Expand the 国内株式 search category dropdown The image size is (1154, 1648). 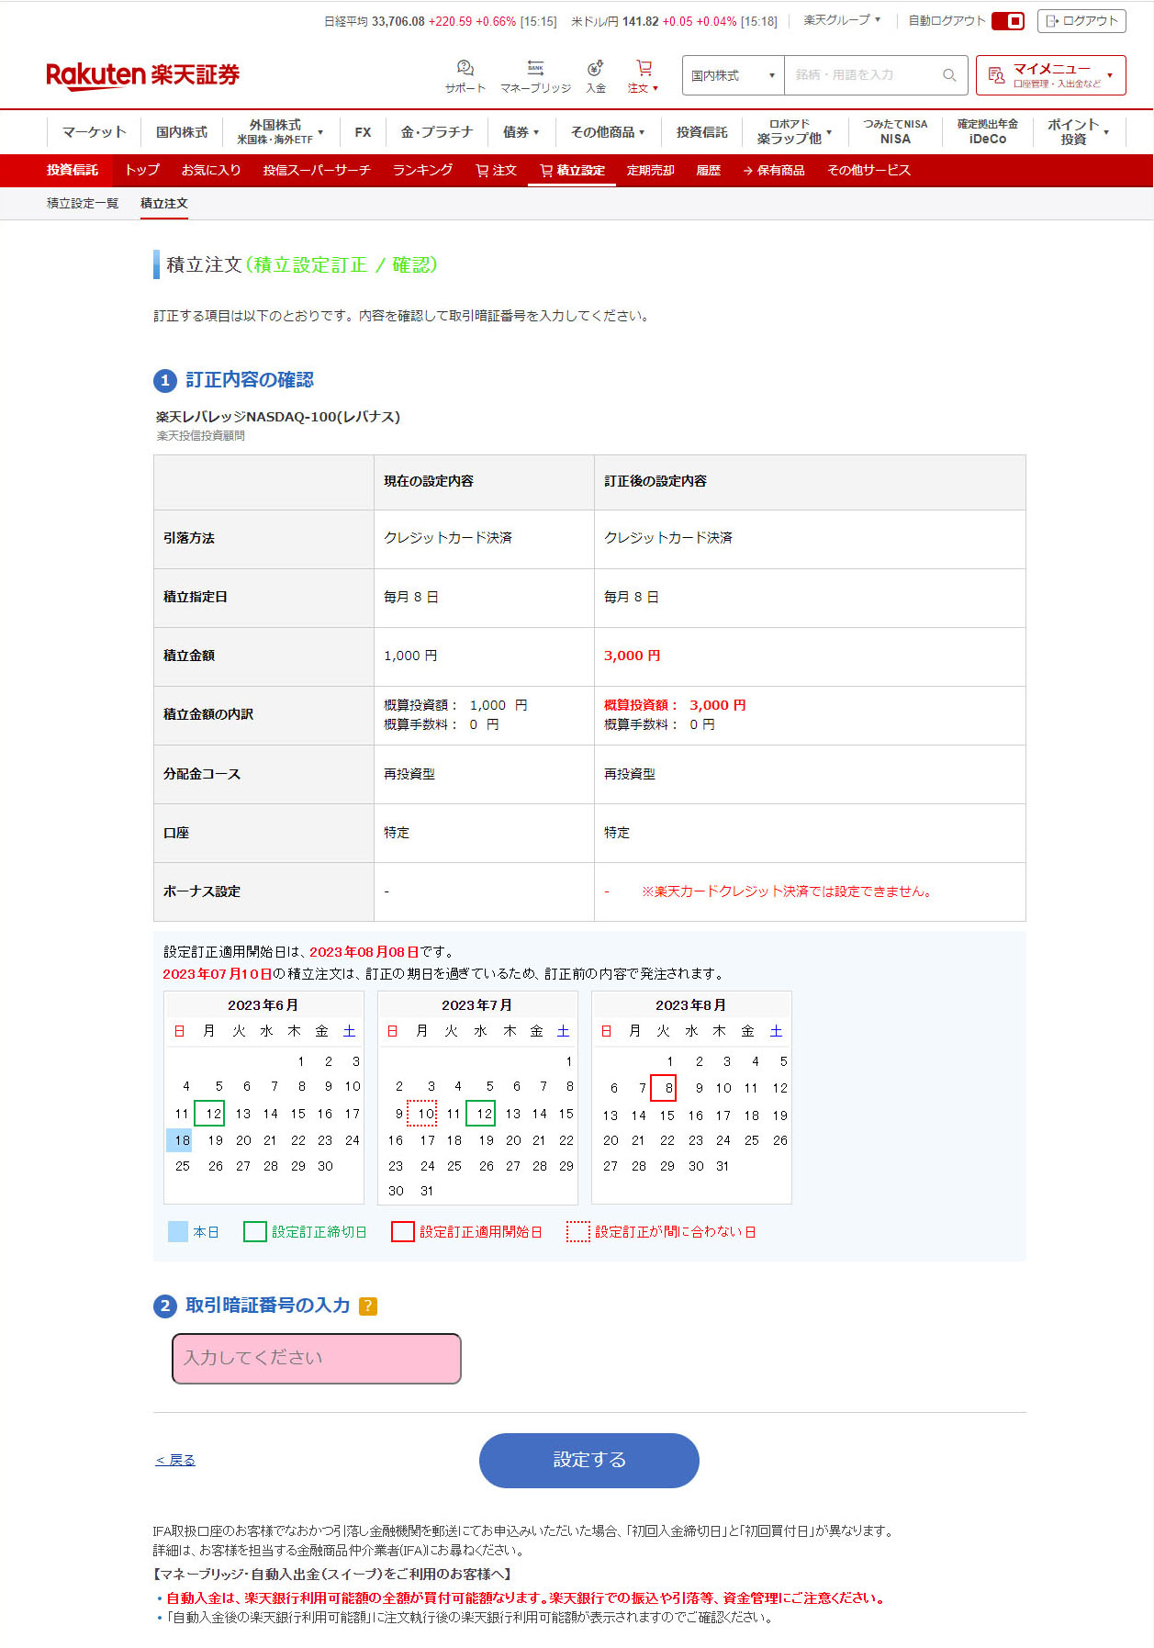[733, 75]
